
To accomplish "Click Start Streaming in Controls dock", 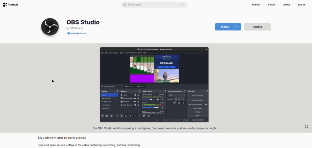I will [x=197, y=96].
